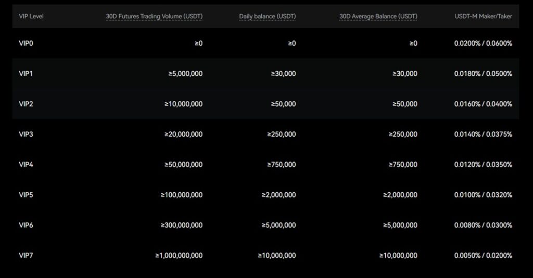This screenshot has width=533, height=278.
Task: Click the ≥1,000,000,000 trading volume cell
Action: click(x=179, y=255)
